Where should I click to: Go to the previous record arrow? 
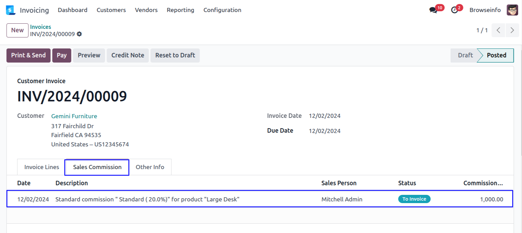click(498, 30)
